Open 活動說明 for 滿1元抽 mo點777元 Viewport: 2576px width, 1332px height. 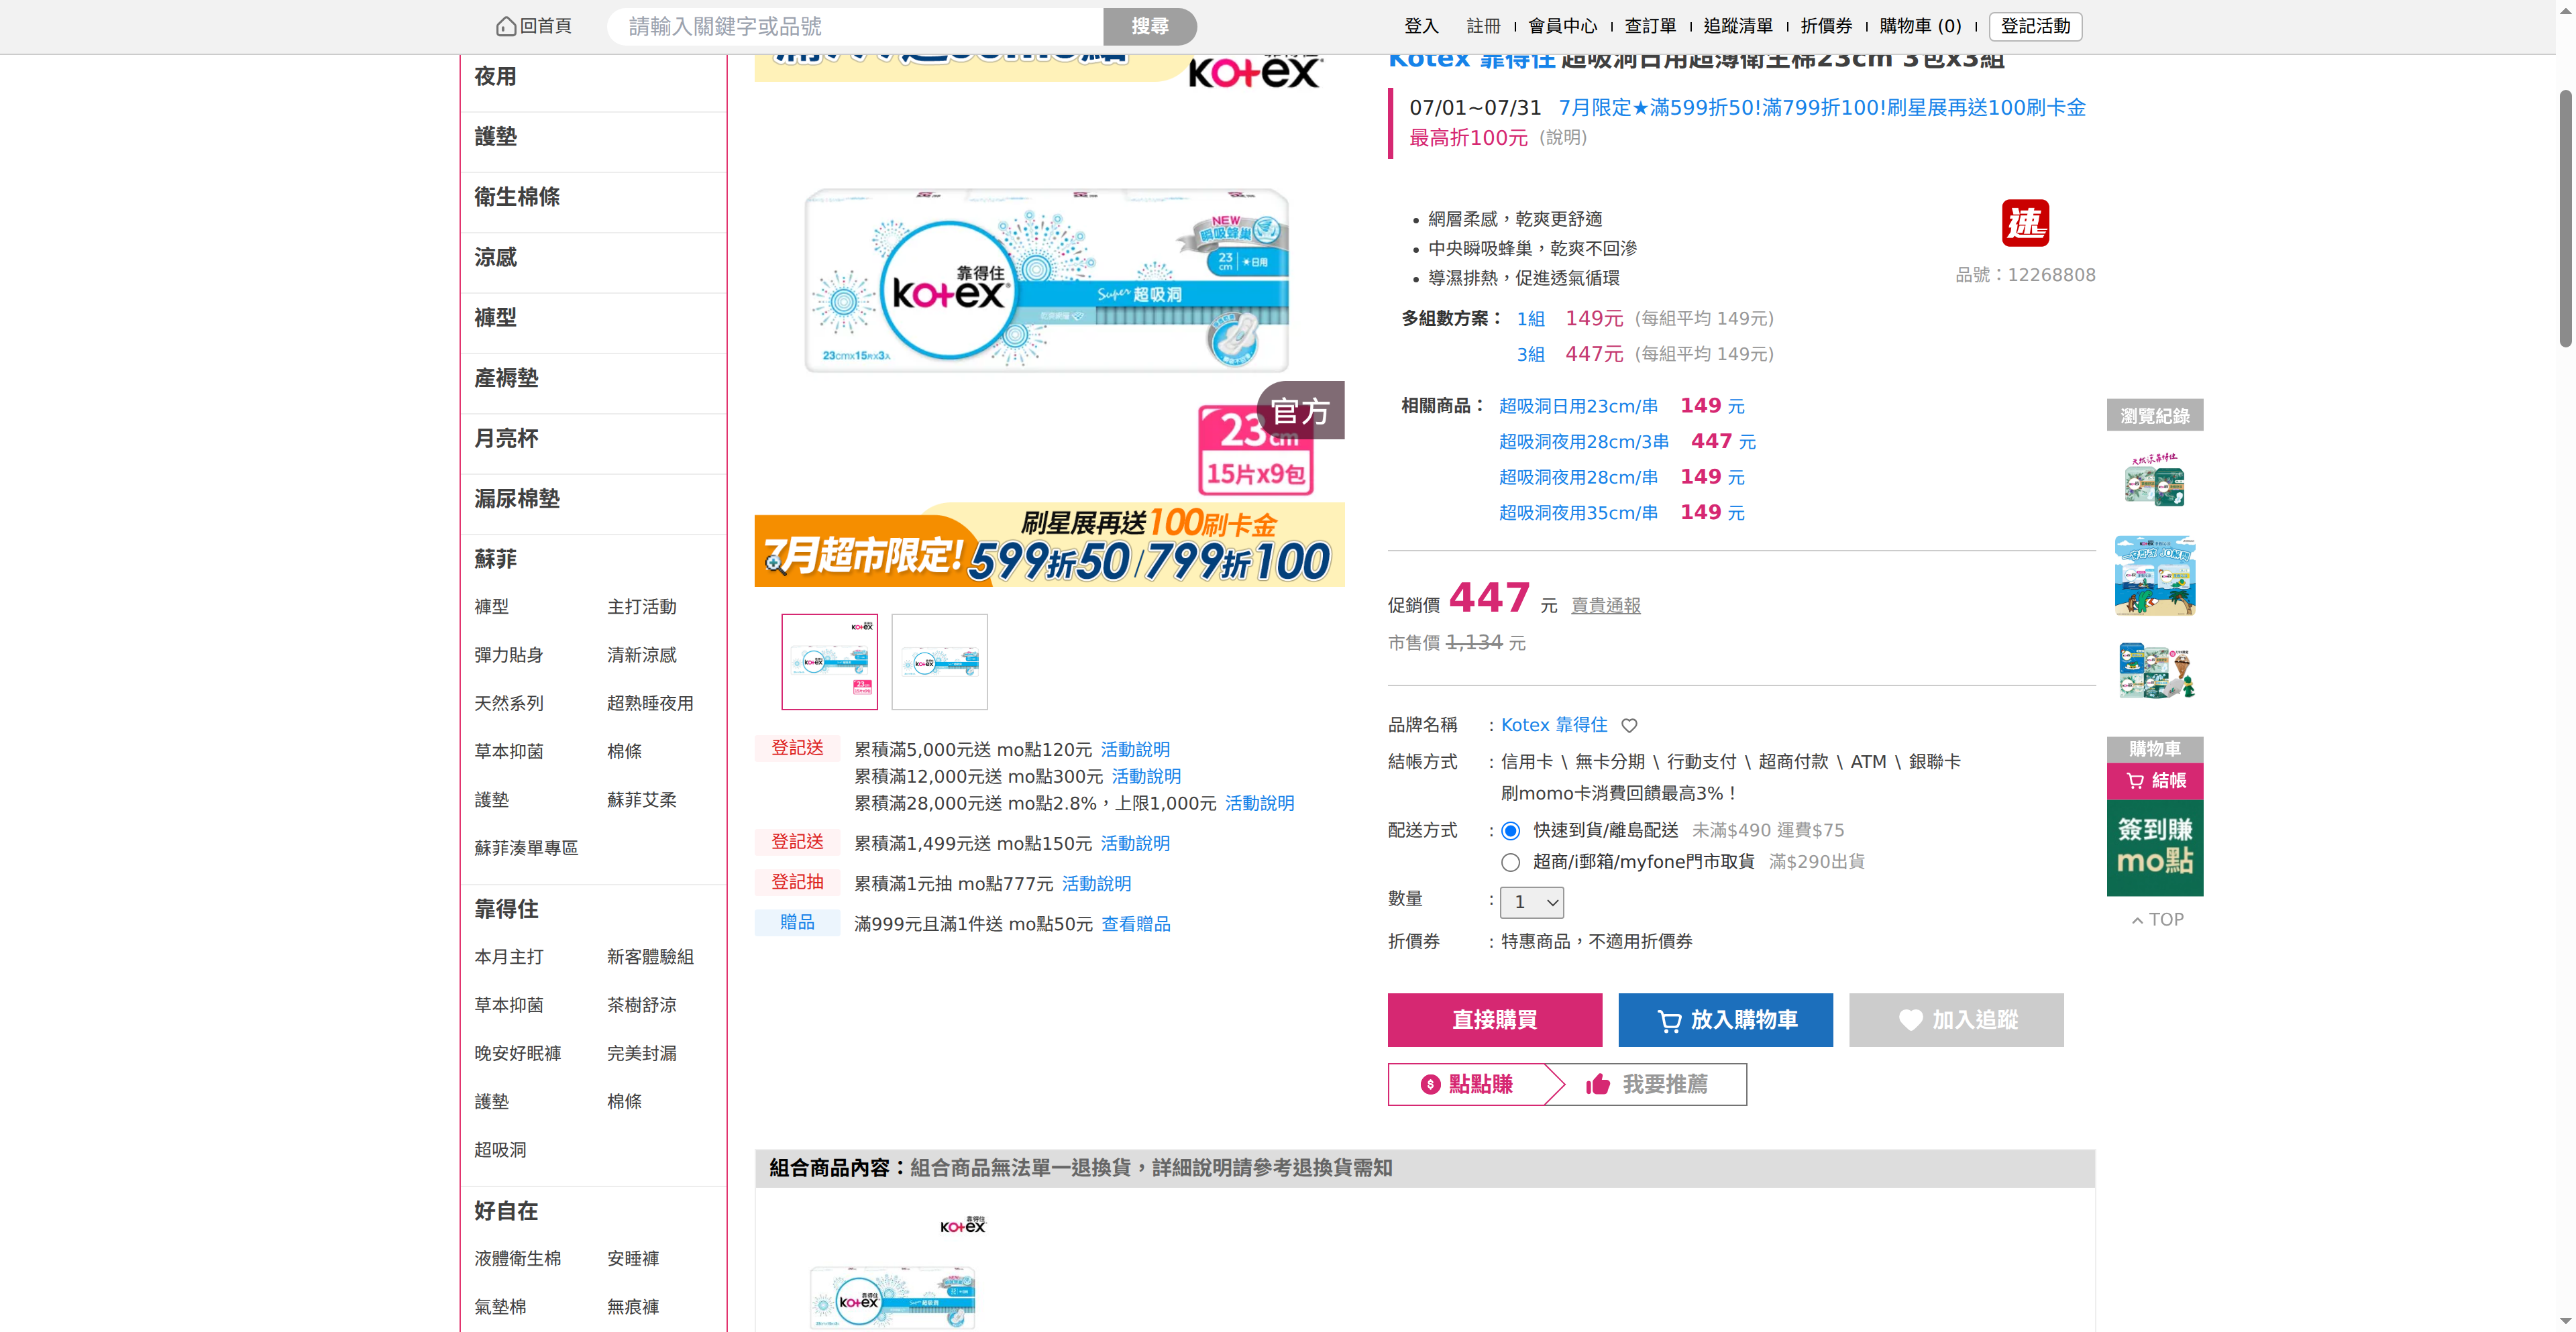pos(1096,884)
